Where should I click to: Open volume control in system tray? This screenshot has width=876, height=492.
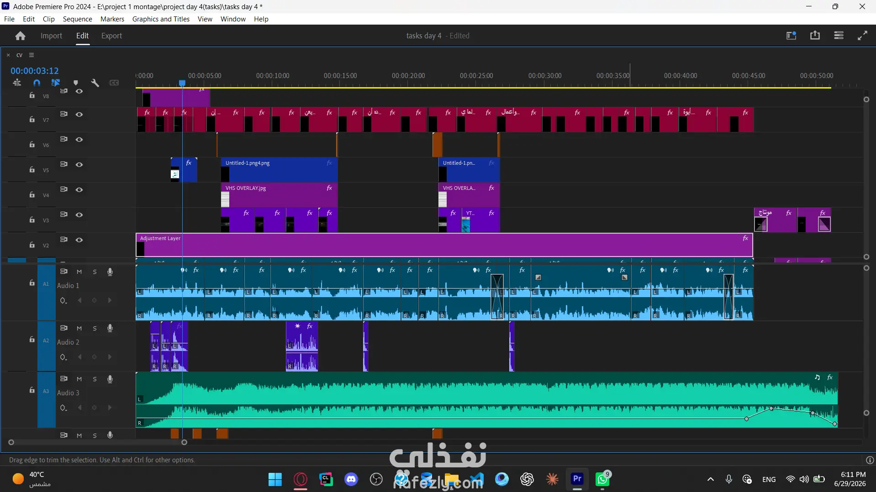[804, 479]
